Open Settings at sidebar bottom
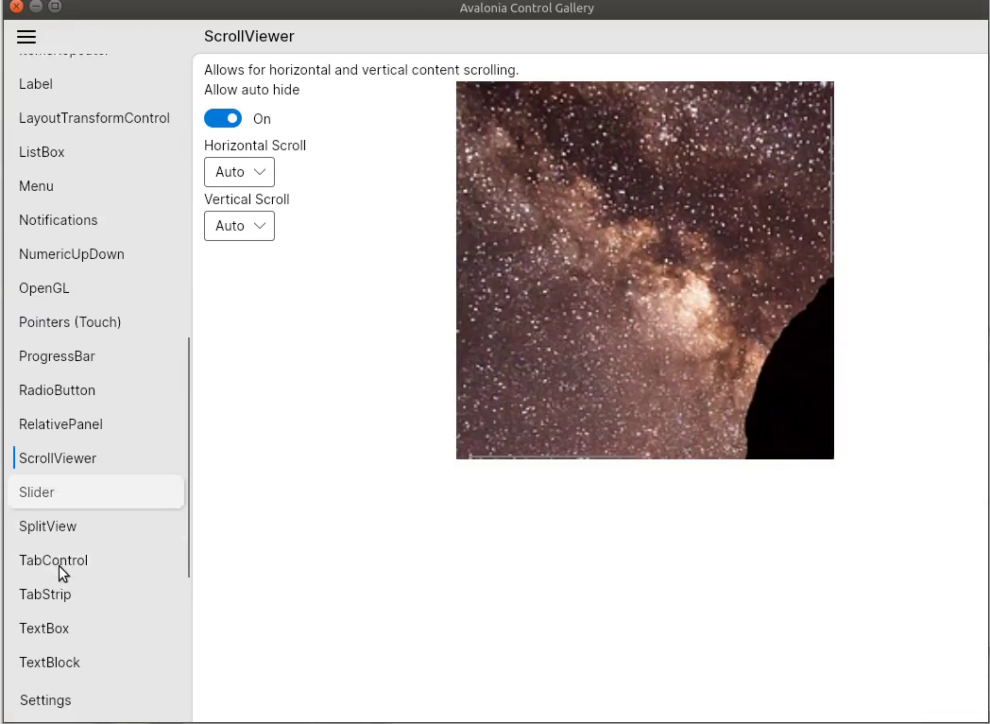Viewport: 990px width, 724px height. coord(96,700)
